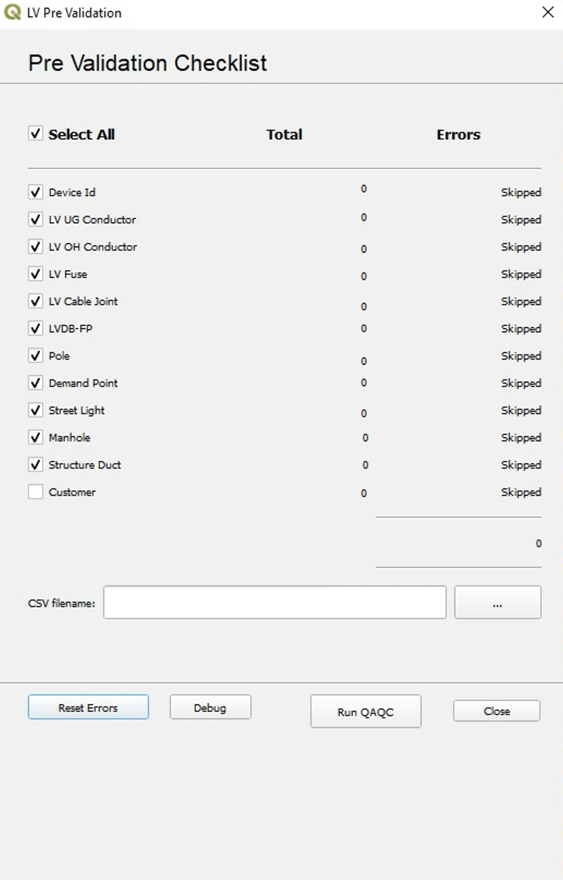The height and width of the screenshot is (880, 563).
Task: Toggle the Street Light checkbox
Action: [x=36, y=410]
